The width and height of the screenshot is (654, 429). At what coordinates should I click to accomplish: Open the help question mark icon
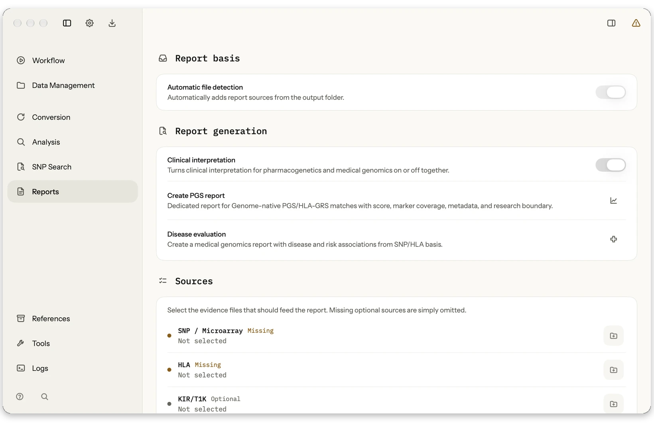point(20,397)
